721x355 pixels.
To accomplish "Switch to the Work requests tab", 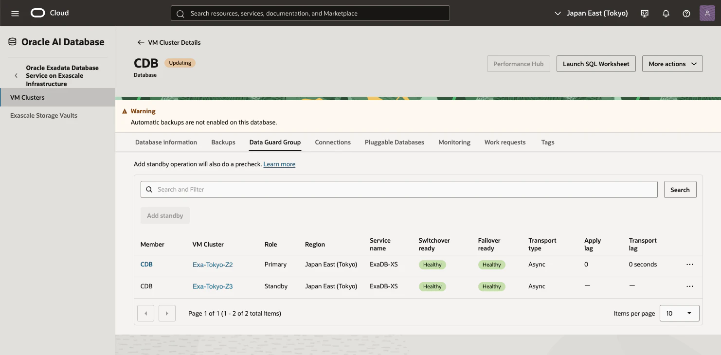I will click(x=505, y=142).
